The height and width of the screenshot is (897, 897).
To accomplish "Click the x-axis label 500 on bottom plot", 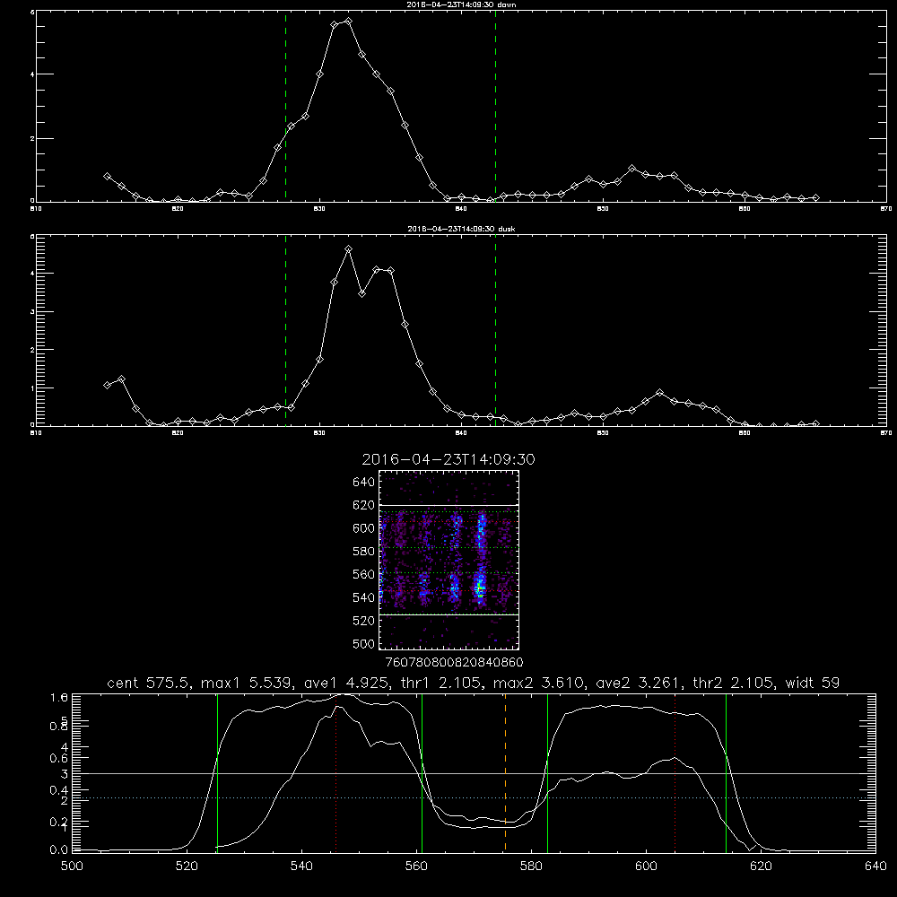I will pyautogui.click(x=72, y=867).
